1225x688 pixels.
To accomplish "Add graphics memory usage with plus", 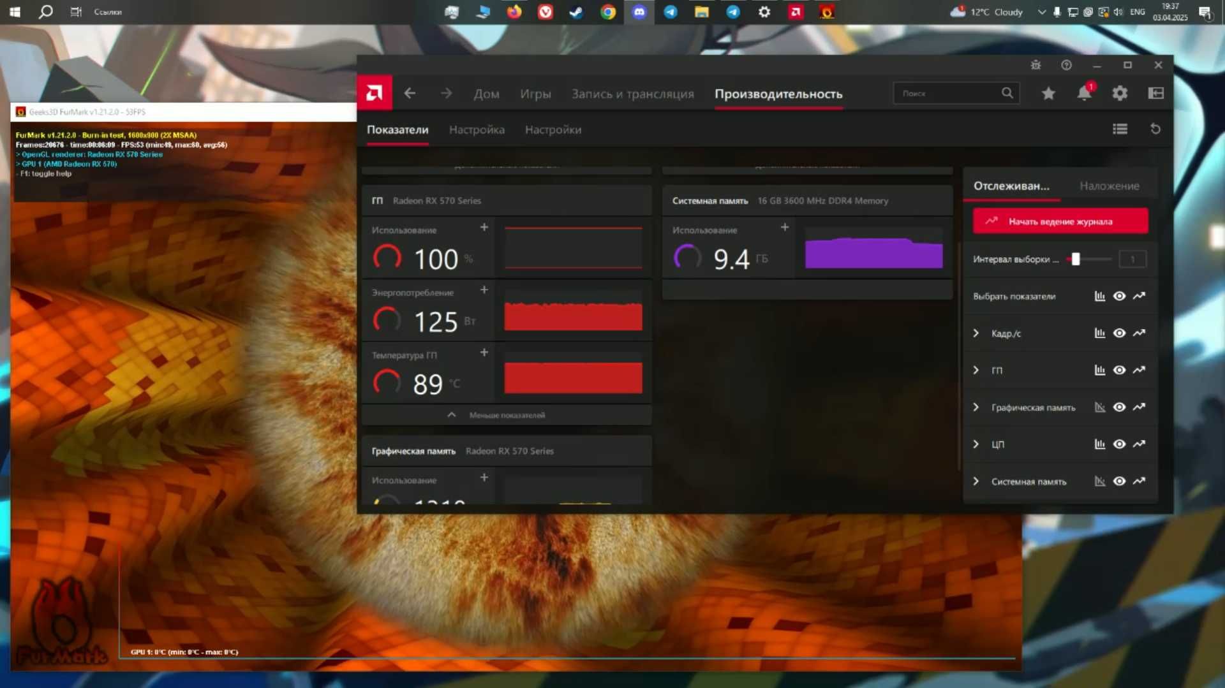I will [x=484, y=478].
